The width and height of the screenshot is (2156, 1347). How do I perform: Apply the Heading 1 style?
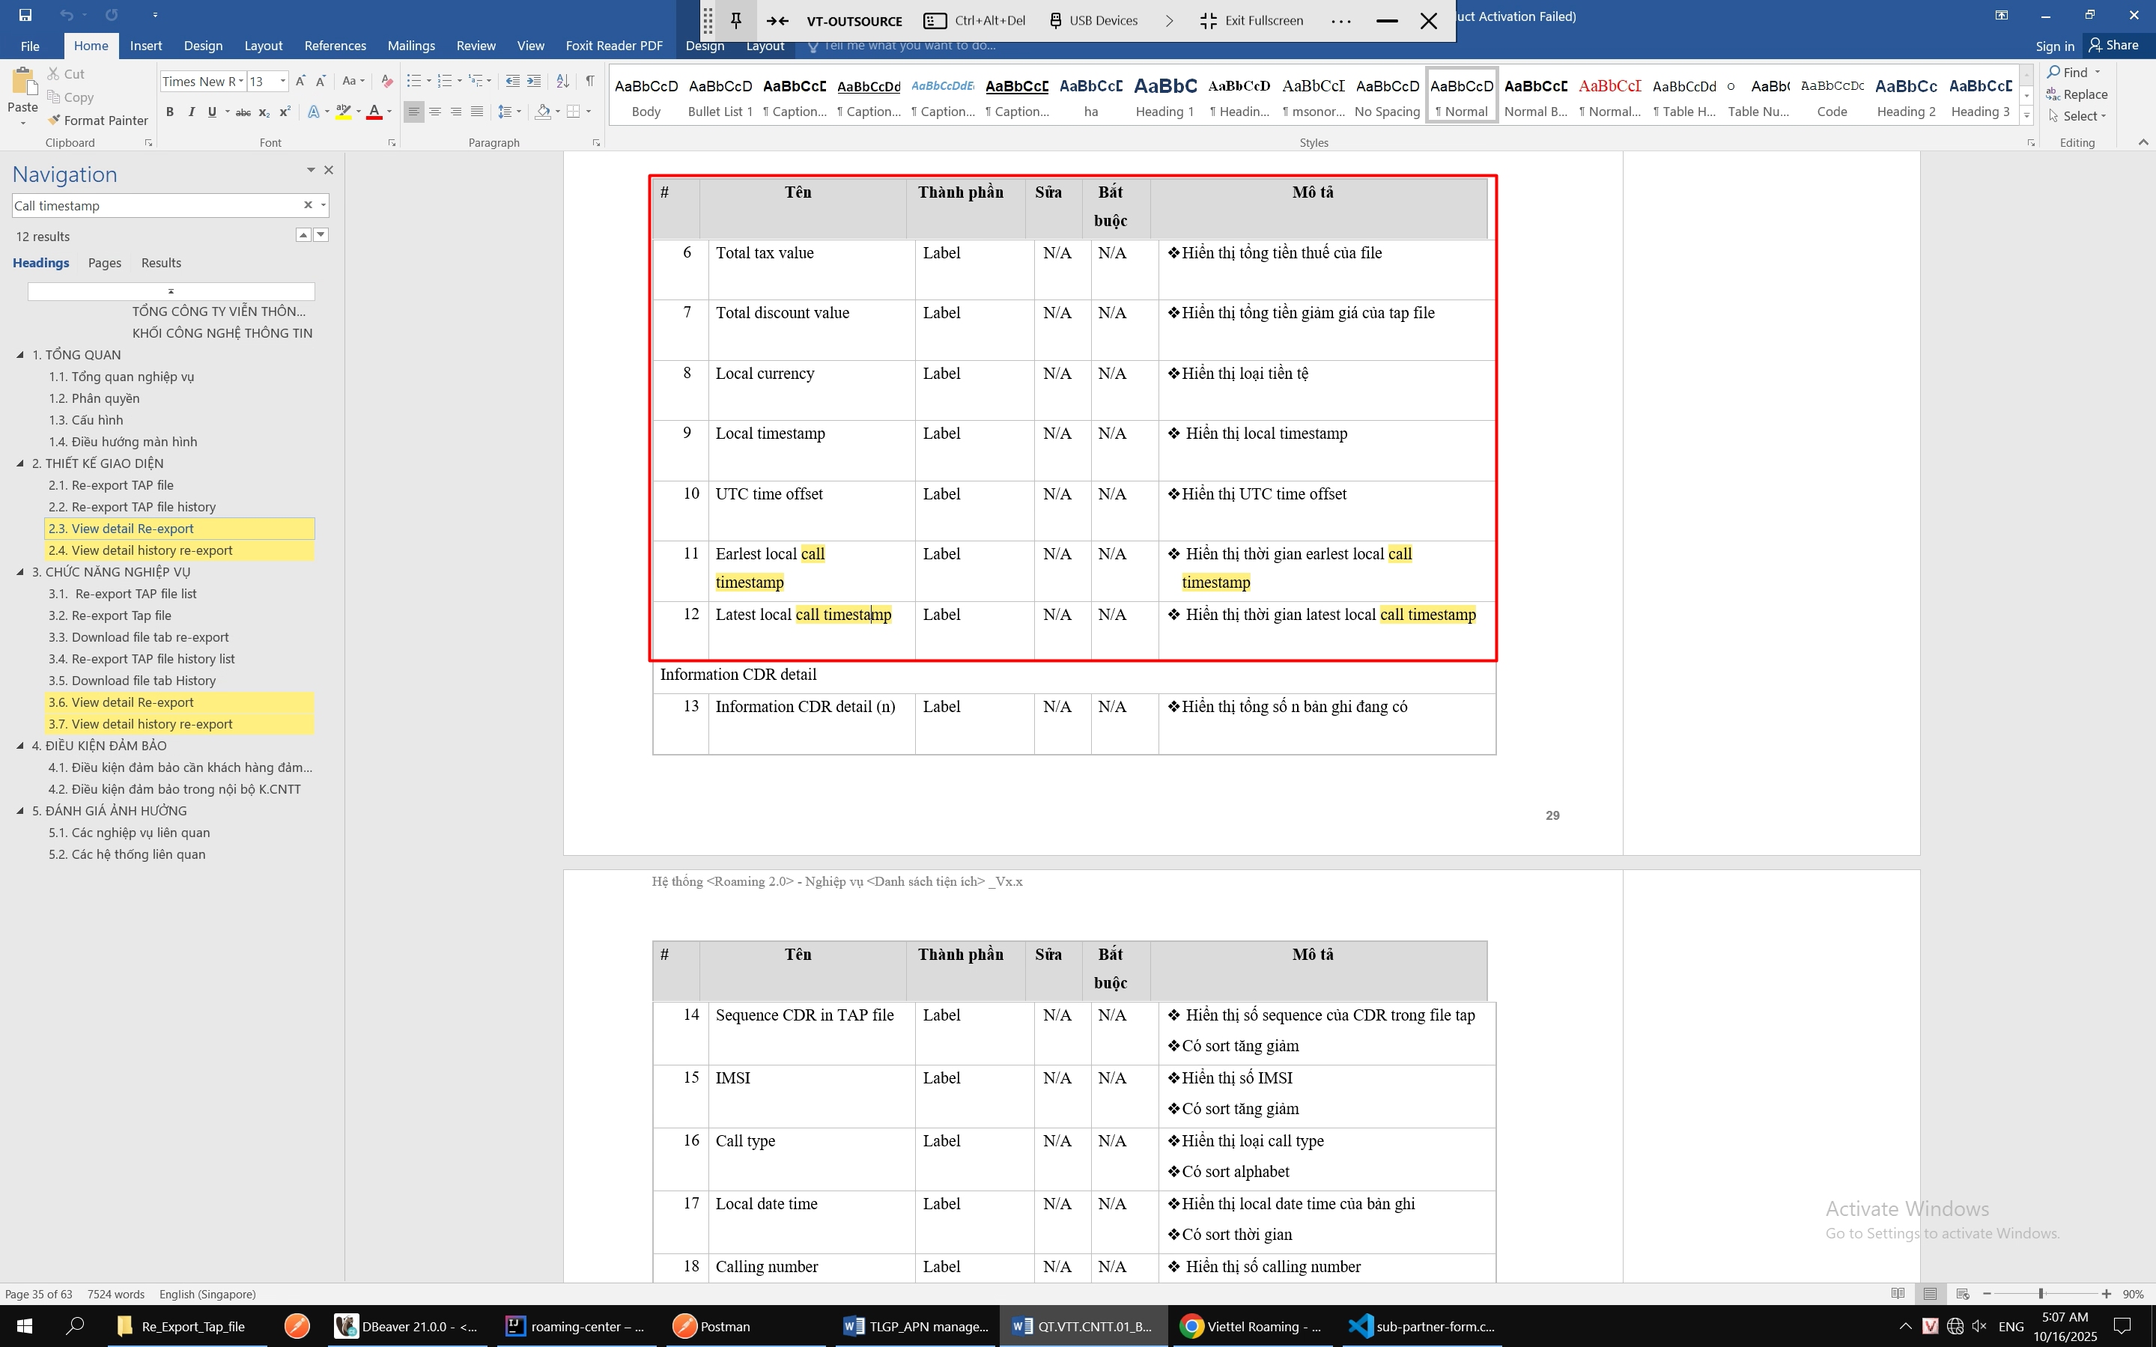pos(1164,96)
